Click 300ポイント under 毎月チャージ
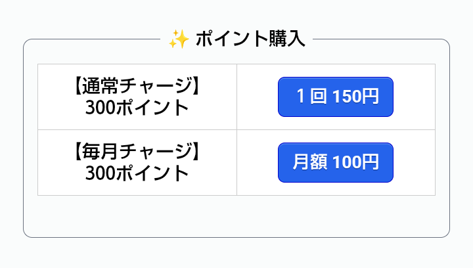Image resolution: width=473 pixels, height=268 pixels. (x=137, y=173)
